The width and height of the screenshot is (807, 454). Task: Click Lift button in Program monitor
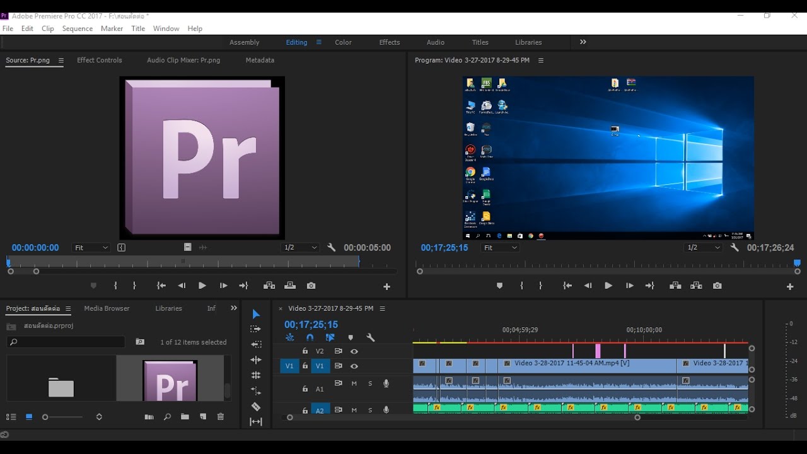pos(675,286)
